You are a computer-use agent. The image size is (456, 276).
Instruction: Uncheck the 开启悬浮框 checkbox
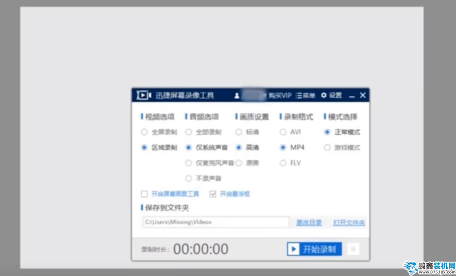213,194
